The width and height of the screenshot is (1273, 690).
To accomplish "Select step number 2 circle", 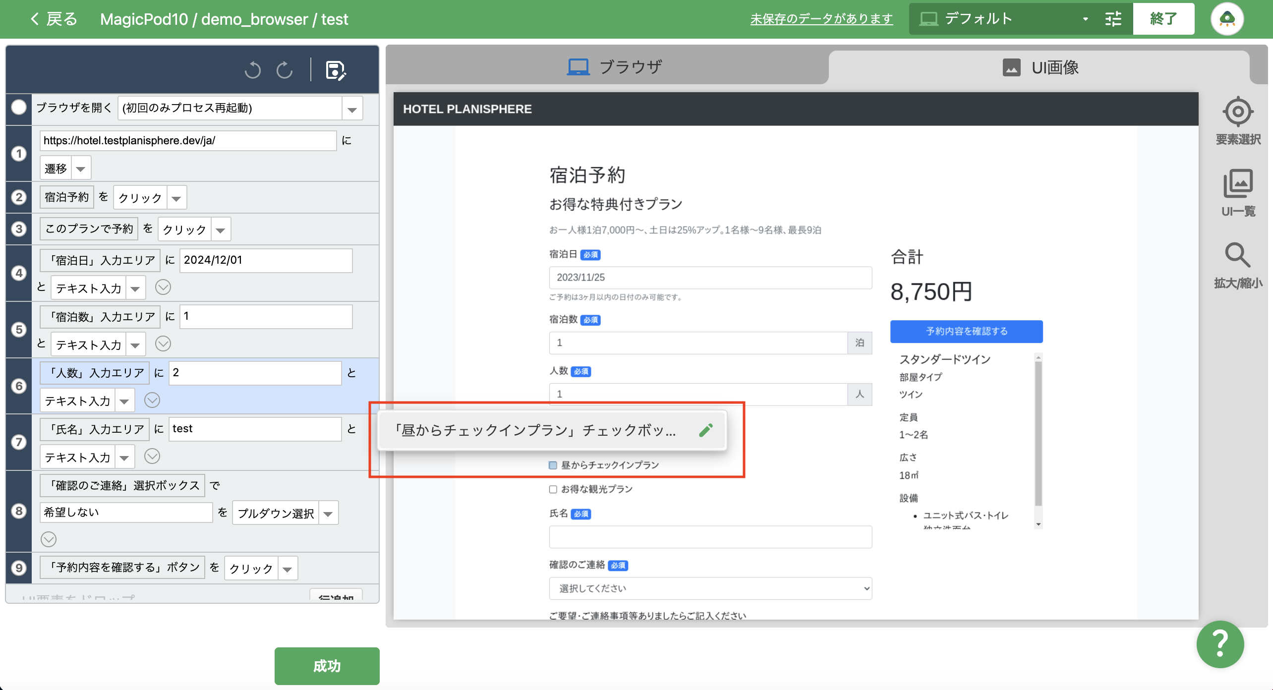I will coord(19,197).
